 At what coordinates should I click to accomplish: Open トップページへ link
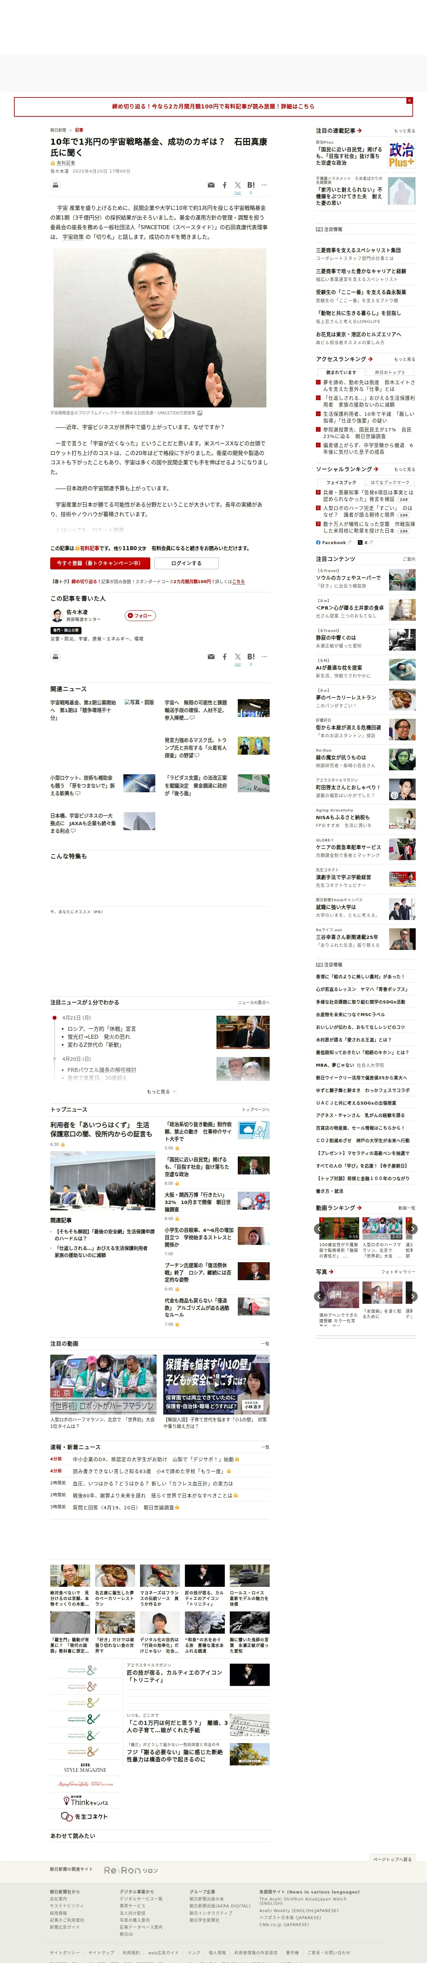point(255,1110)
